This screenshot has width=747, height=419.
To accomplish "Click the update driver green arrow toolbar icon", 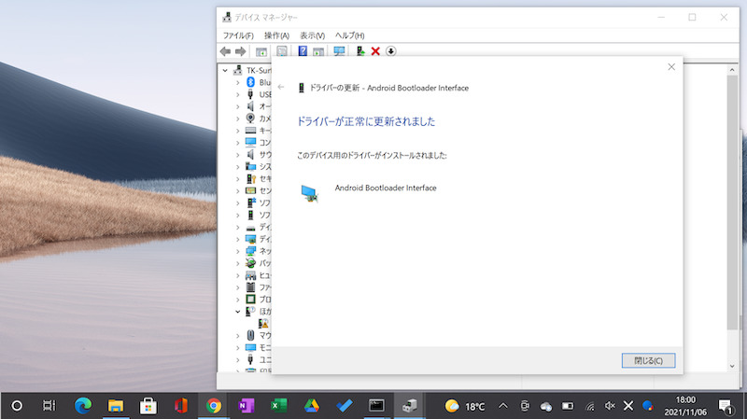I will pos(359,51).
